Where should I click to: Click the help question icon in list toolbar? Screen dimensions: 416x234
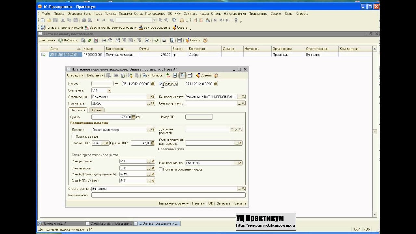click(205, 40)
